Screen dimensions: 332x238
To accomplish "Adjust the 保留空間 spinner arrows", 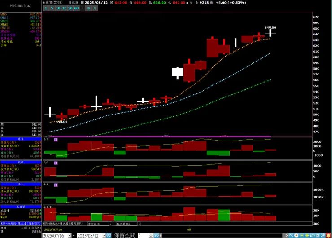I will pyautogui.click(x=151, y=235).
